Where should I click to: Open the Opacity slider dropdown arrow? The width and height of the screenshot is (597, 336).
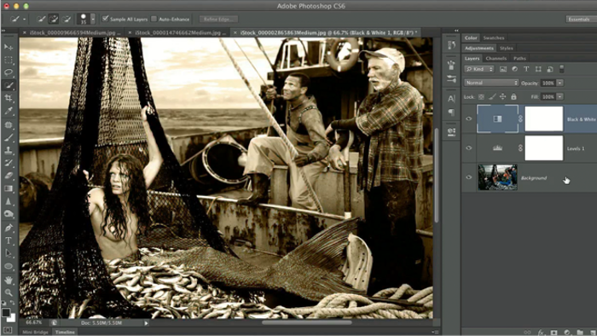point(559,83)
